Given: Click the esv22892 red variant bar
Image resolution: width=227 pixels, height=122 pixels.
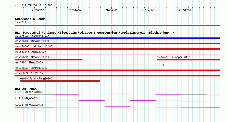Looking at the screenshot, I should (x=117, y=70).
